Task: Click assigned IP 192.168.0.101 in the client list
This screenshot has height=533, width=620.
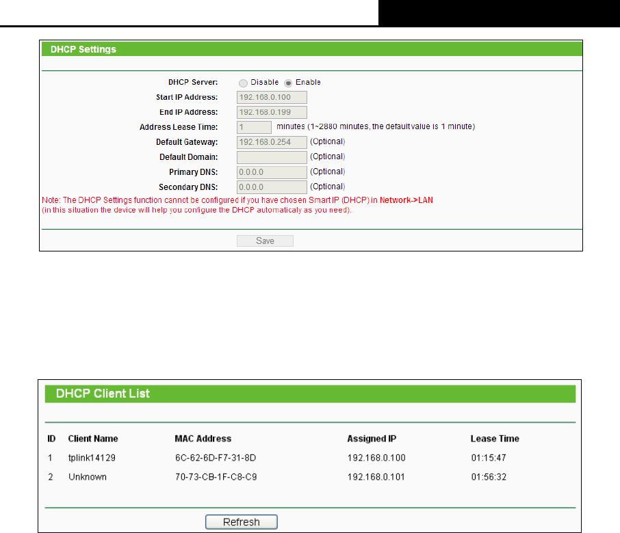Action: tap(376, 477)
